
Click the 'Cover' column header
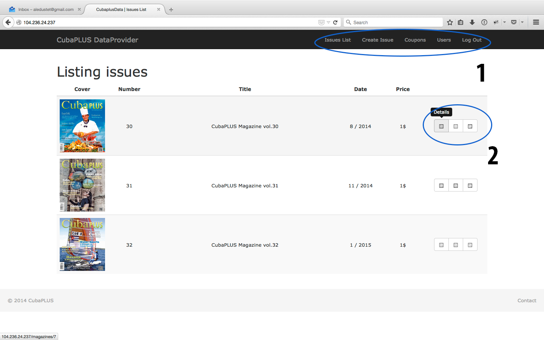click(82, 89)
